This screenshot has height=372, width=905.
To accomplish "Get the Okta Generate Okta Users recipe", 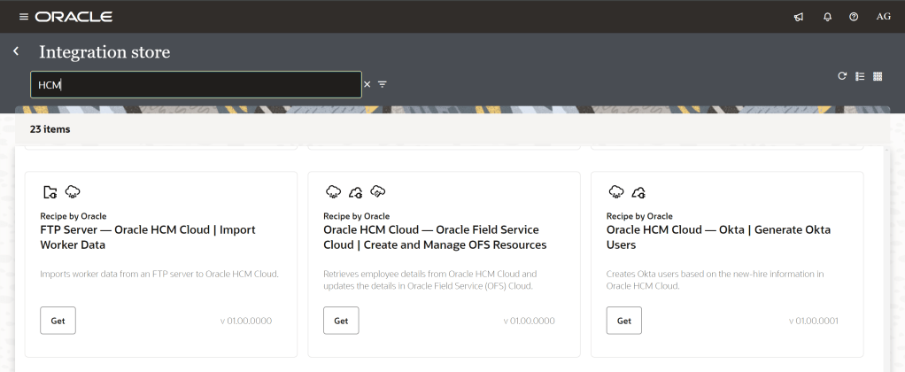I will click(x=624, y=321).
